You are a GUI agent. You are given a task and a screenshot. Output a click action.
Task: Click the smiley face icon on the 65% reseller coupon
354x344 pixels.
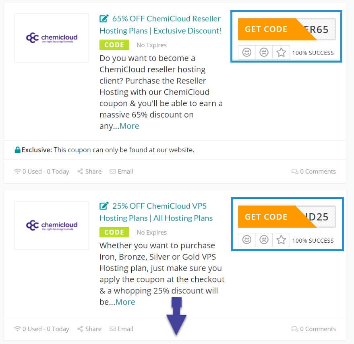tap(247, 52)
